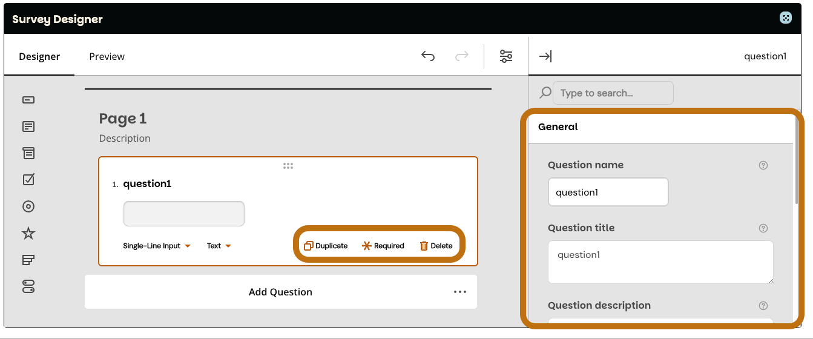This screenshot has height=339, width=813.
Task: Select the Long Text toolbox icon
Action: 28,127
